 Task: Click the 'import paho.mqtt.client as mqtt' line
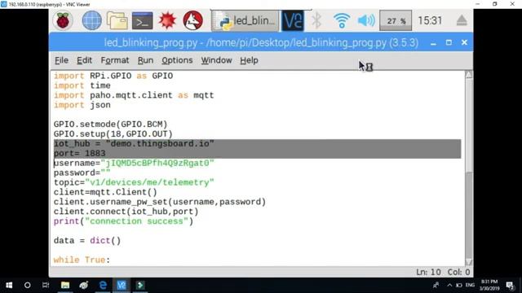click(x=134, y=95)
